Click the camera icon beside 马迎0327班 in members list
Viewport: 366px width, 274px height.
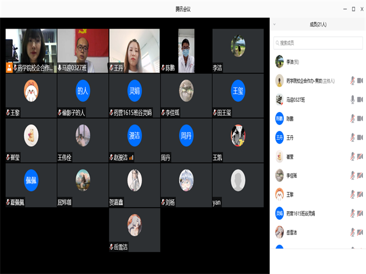[360, 99]
